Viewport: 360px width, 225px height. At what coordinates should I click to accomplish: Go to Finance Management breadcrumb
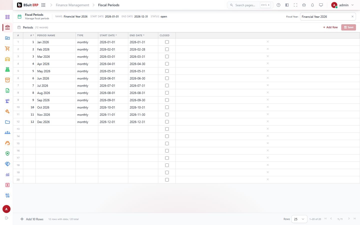[x=72, y=5]
